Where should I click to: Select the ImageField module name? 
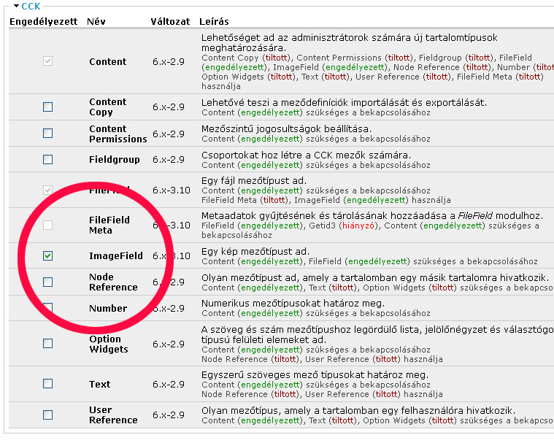(116, 255)
